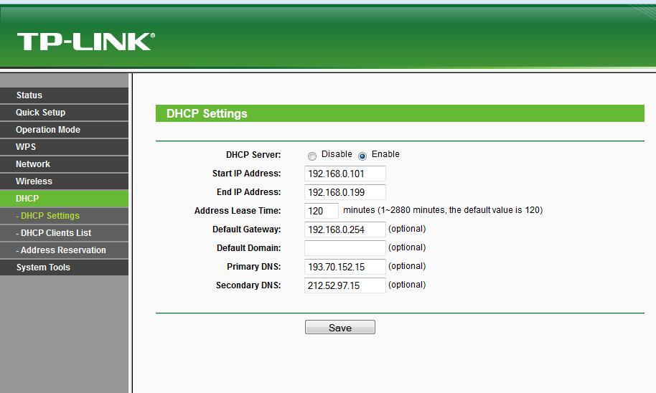This screenshot has height=393, width=656.
Task: Select the Disable DHCP Server radio button
Action: coord(312,156)
